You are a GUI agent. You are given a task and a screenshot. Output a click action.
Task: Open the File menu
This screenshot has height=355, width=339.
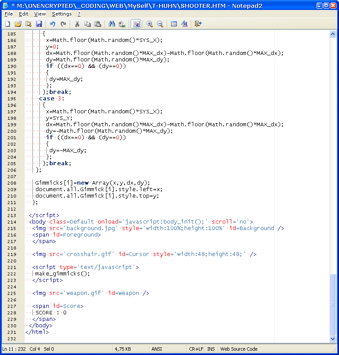point(9,14)
